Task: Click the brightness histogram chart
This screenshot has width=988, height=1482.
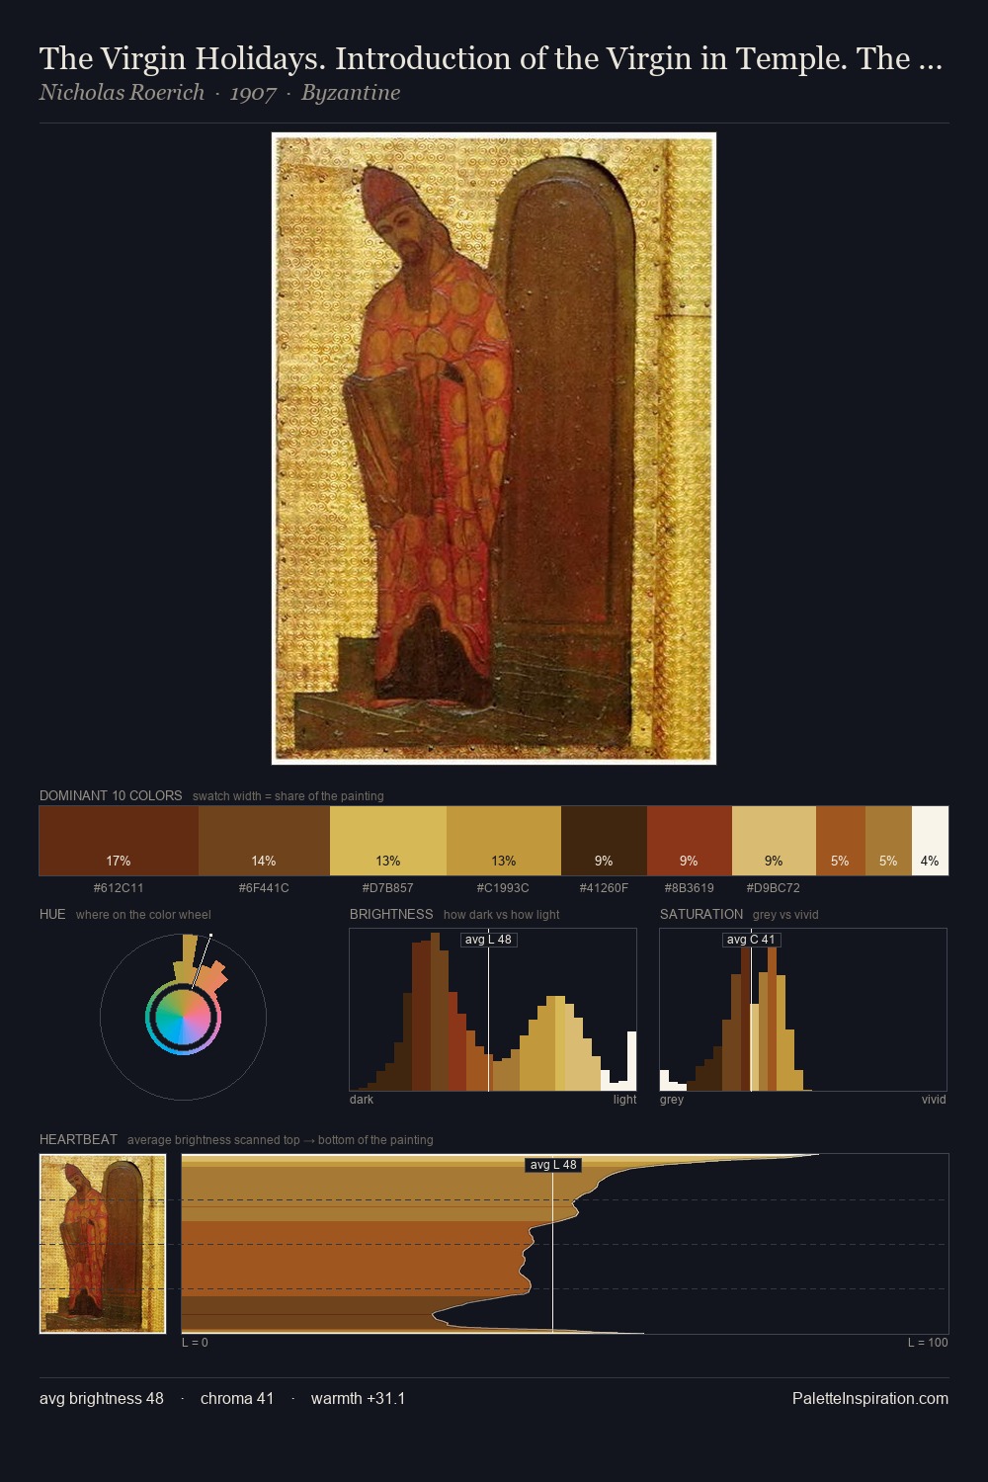Action: click(x=493, y=1010)
